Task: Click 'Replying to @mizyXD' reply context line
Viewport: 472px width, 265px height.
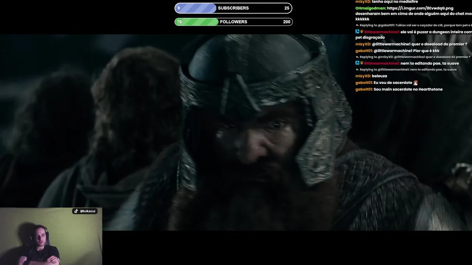Action: coord(413,57)
